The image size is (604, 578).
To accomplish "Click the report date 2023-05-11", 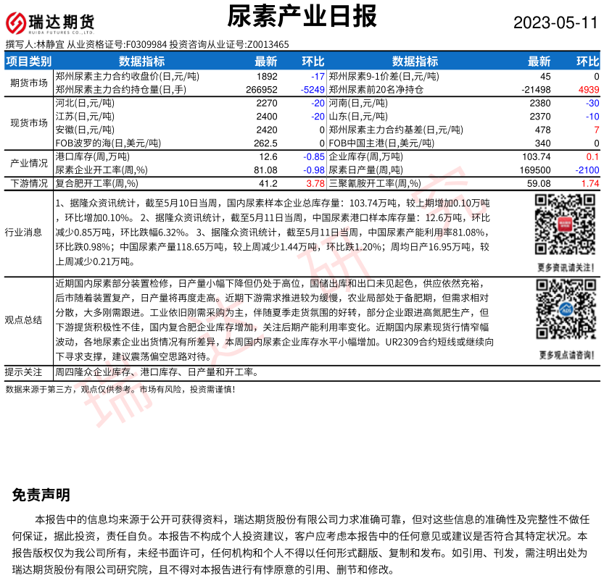I will (x=555, y=22).
